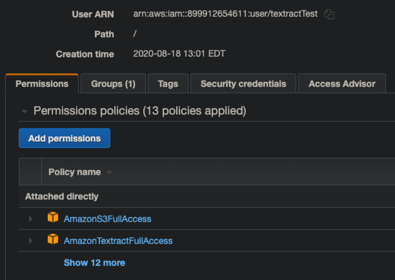
Task: Click the Add permissions button
Action: coord(64,138)
